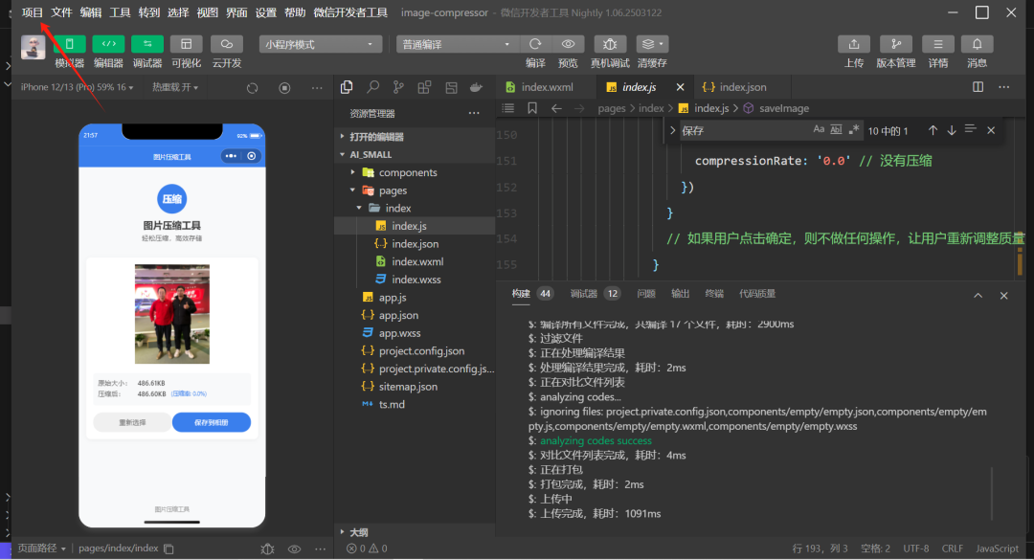This screenshot has height=560, width=1034.
Task: Toggle the 编辑器 editor panel button
Action: 108,44
